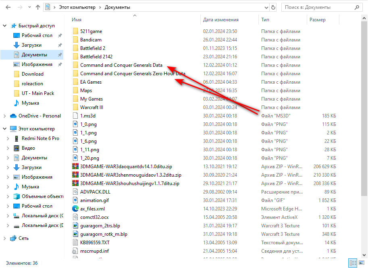Select the My Games folder
The image size is (368, 268).
tap(91, 99)
